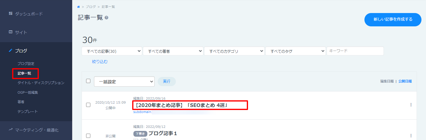Sort by 編集日順

(387, 81)
